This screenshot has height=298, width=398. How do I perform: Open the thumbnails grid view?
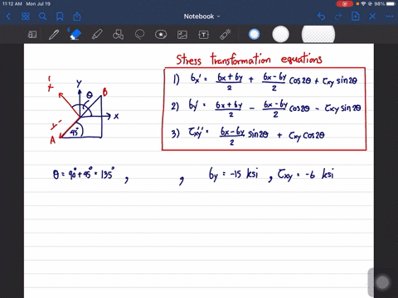[26, 17]
